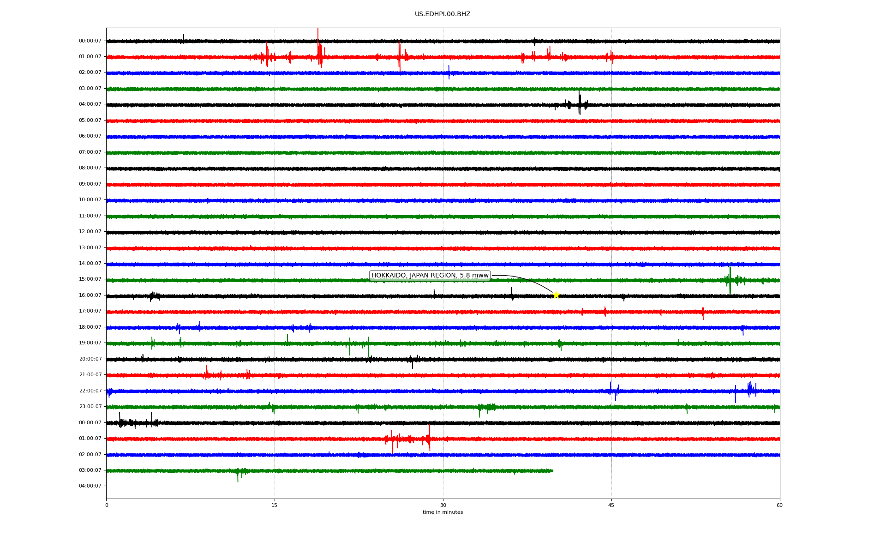Click the 22:00:07 row label
886x554 pixels.
pos(90,391)
